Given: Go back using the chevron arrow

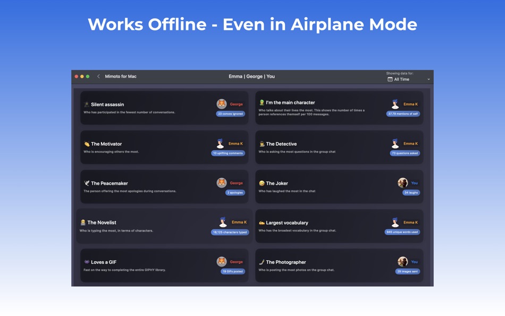Looking at the screenshot, I should coord(98,77).
